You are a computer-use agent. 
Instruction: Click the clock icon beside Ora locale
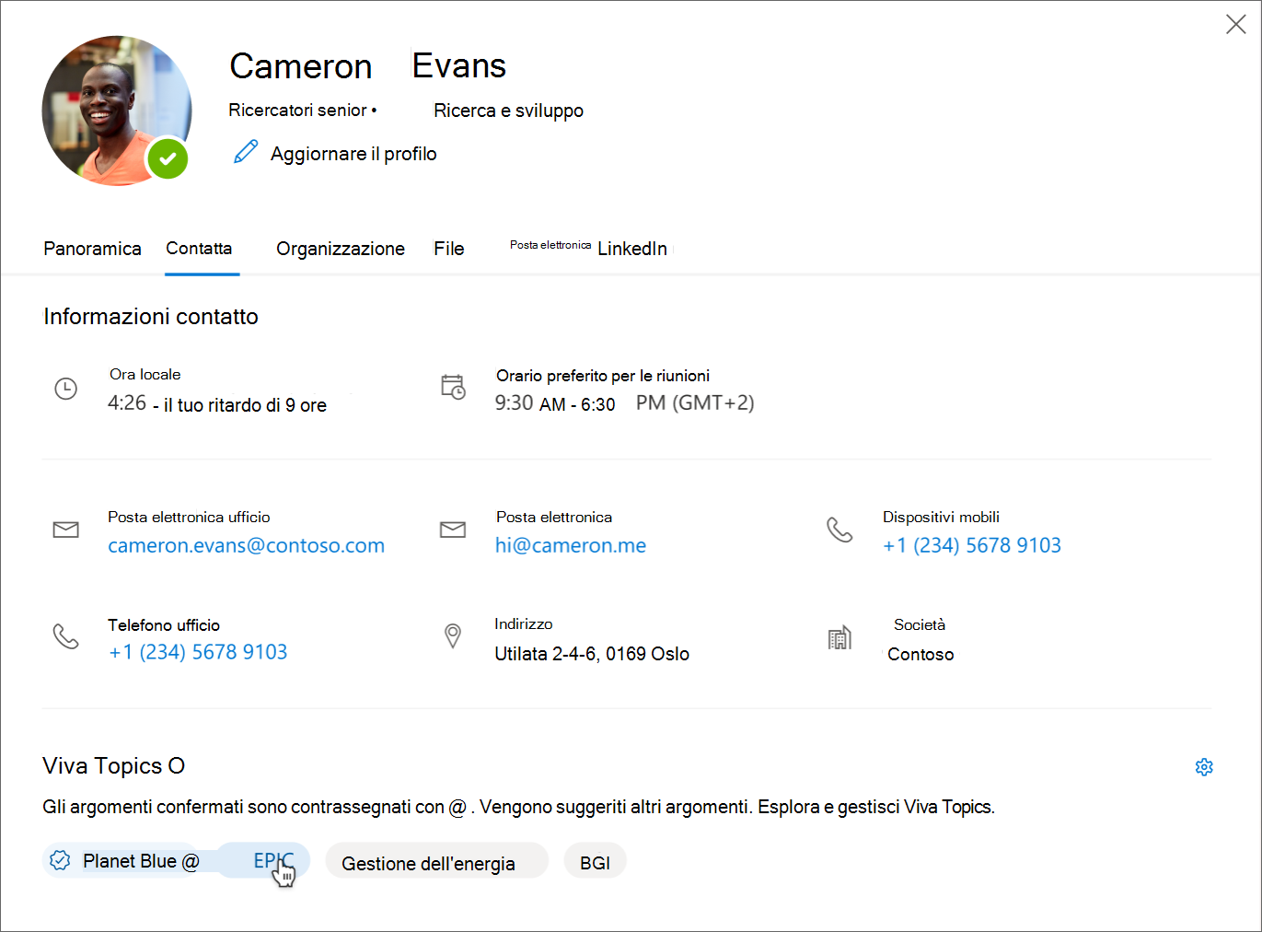coord(66,389)
